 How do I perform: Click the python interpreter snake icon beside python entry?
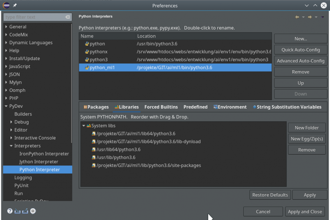86,44
